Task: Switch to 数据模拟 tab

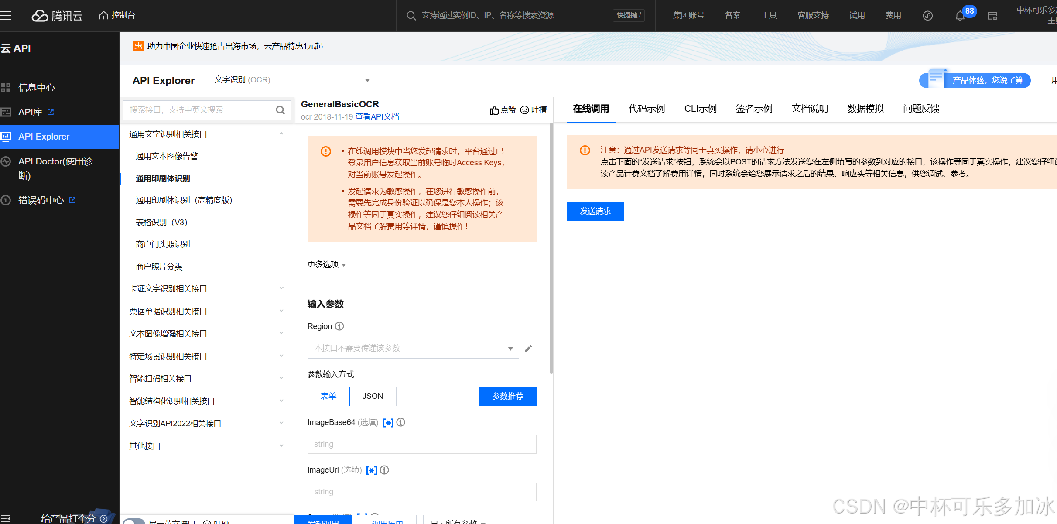Action: tap(865, 109)
